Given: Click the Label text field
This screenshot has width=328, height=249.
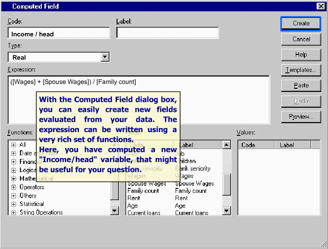Looking at the screenshot, I should pos(167,33).
